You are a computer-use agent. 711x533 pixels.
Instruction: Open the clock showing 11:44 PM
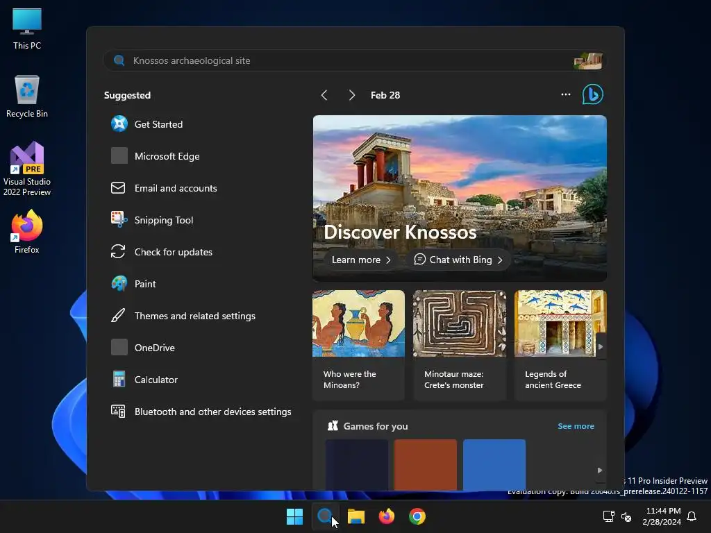pyautogui.click(x=662, y=516)
